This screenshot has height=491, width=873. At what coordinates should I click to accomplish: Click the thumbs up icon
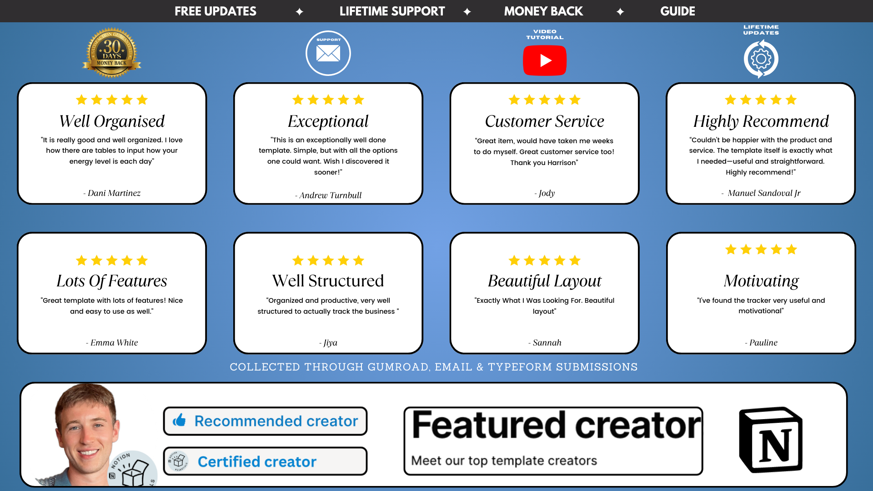click(x=180, y=421)
